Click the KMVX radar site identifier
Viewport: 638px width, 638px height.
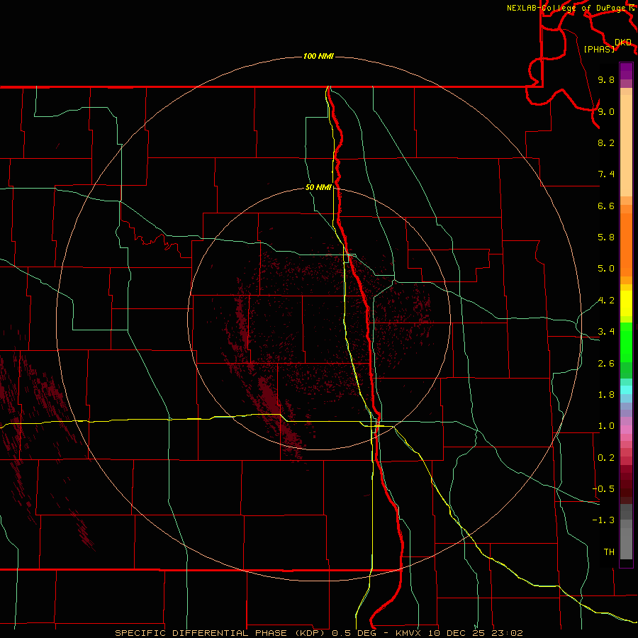tap(408, 633)
